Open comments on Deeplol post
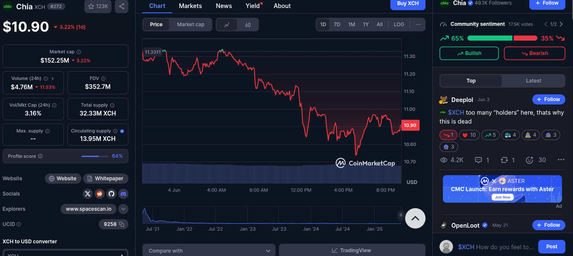Viewport: 573px width, 256px height. click(482, 160)
